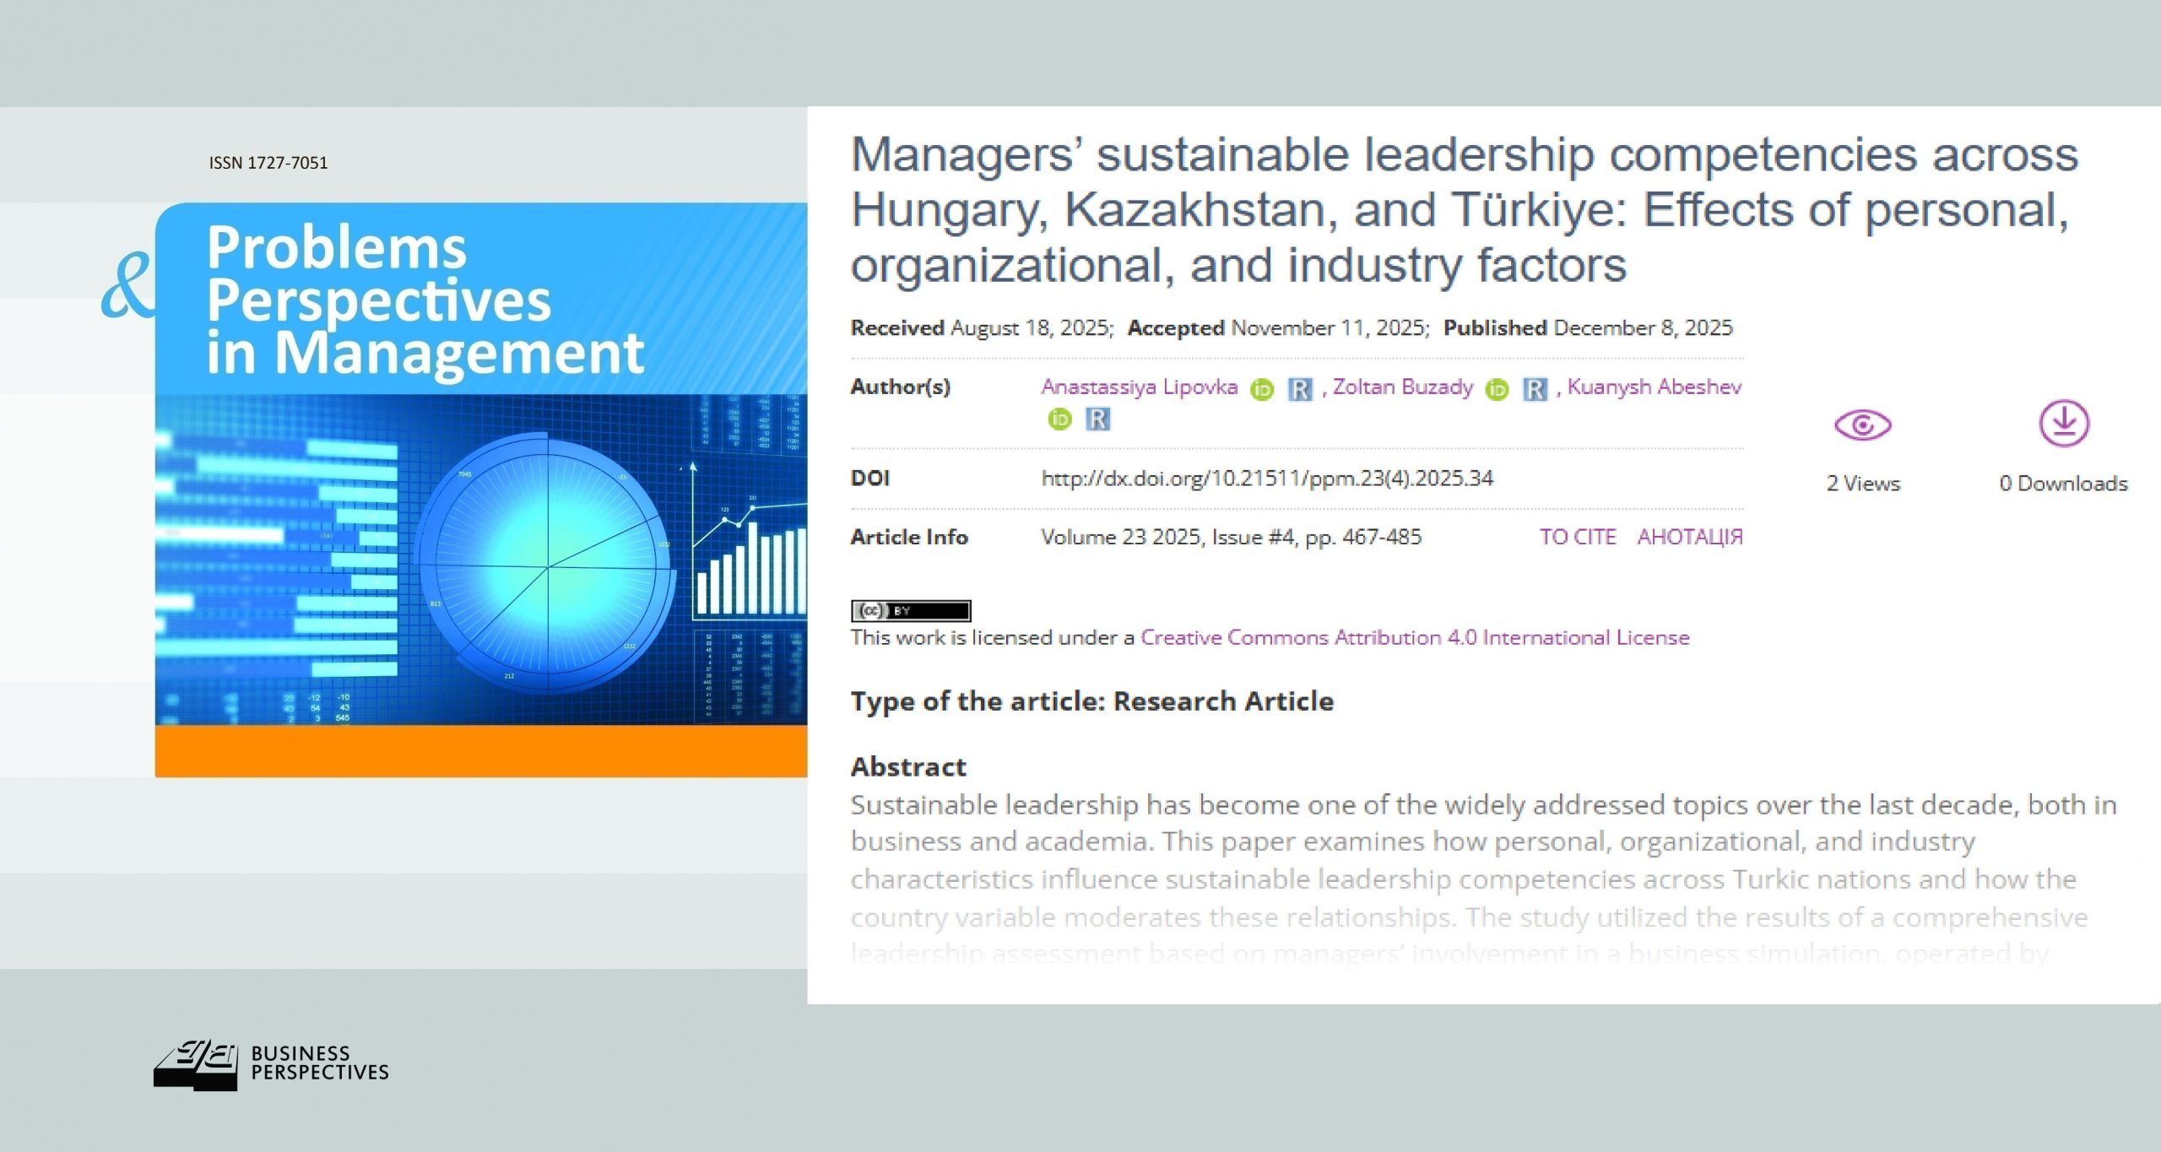
Task: Click Zoltan Buzady's green ORCID icon
Action: pyautogui.click(x=1497, y=389)
